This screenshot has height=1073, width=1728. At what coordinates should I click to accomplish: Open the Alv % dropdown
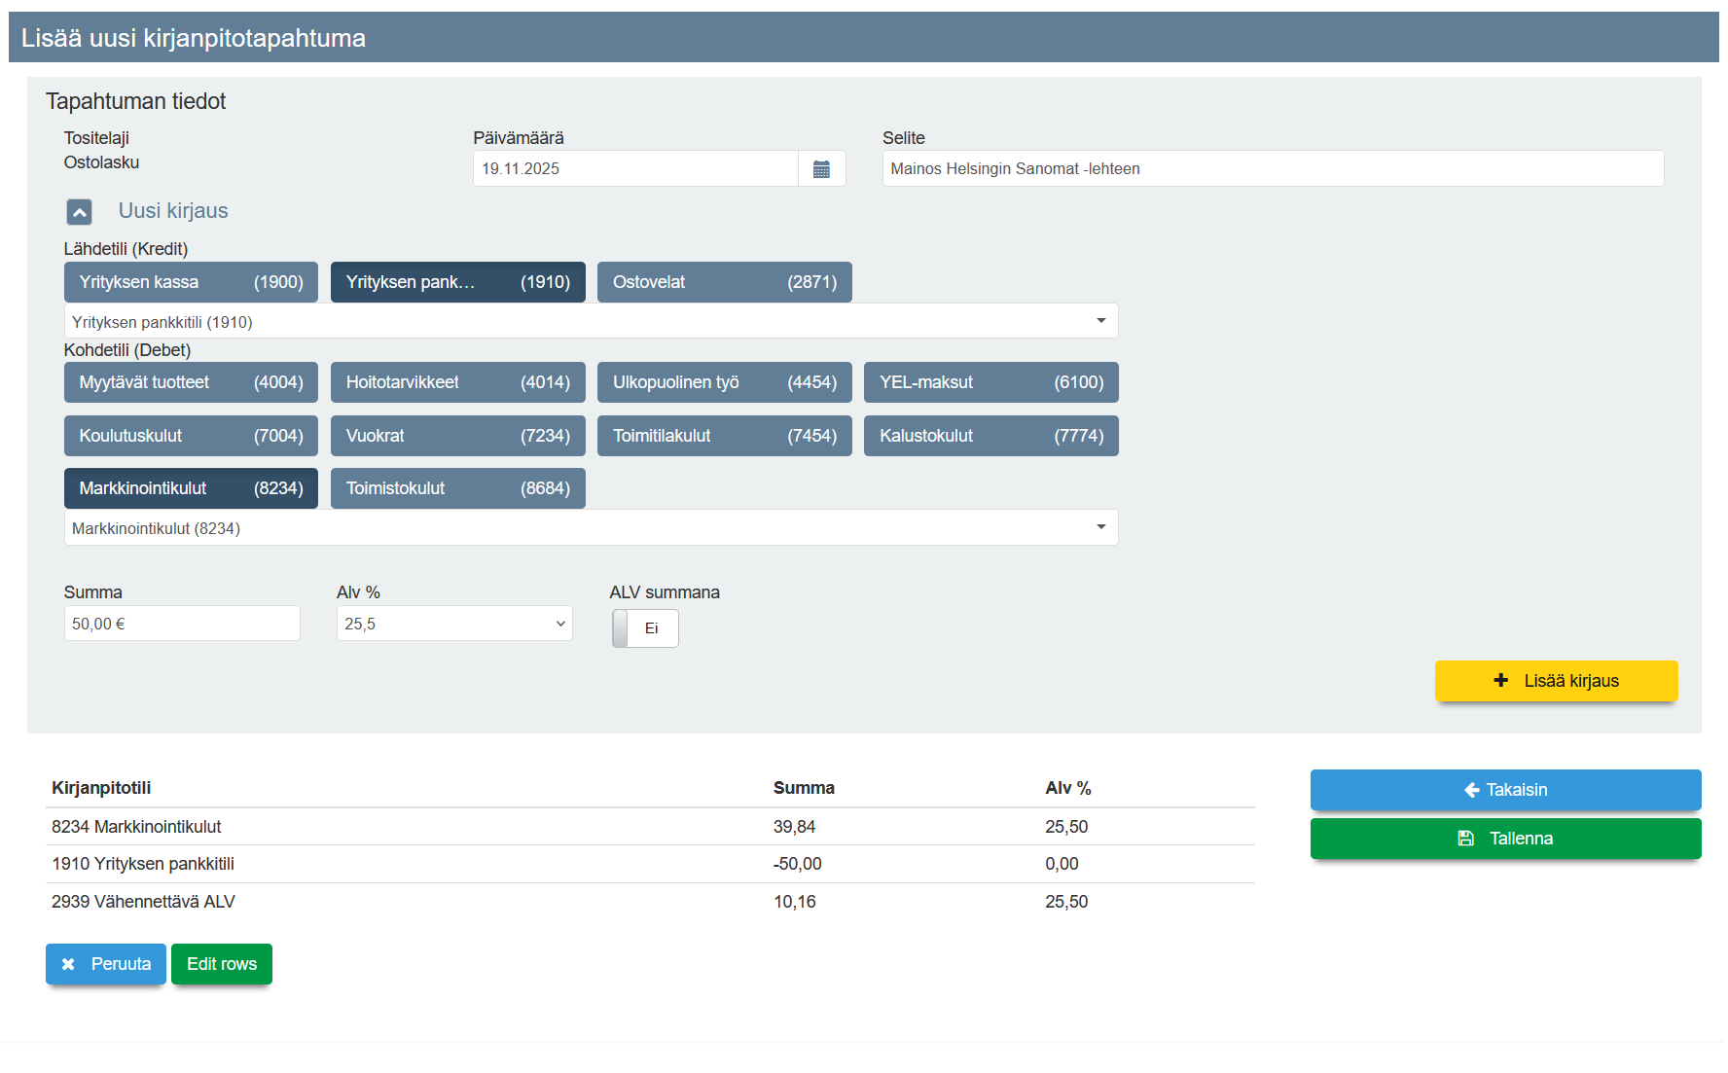[x=453, y=624]
